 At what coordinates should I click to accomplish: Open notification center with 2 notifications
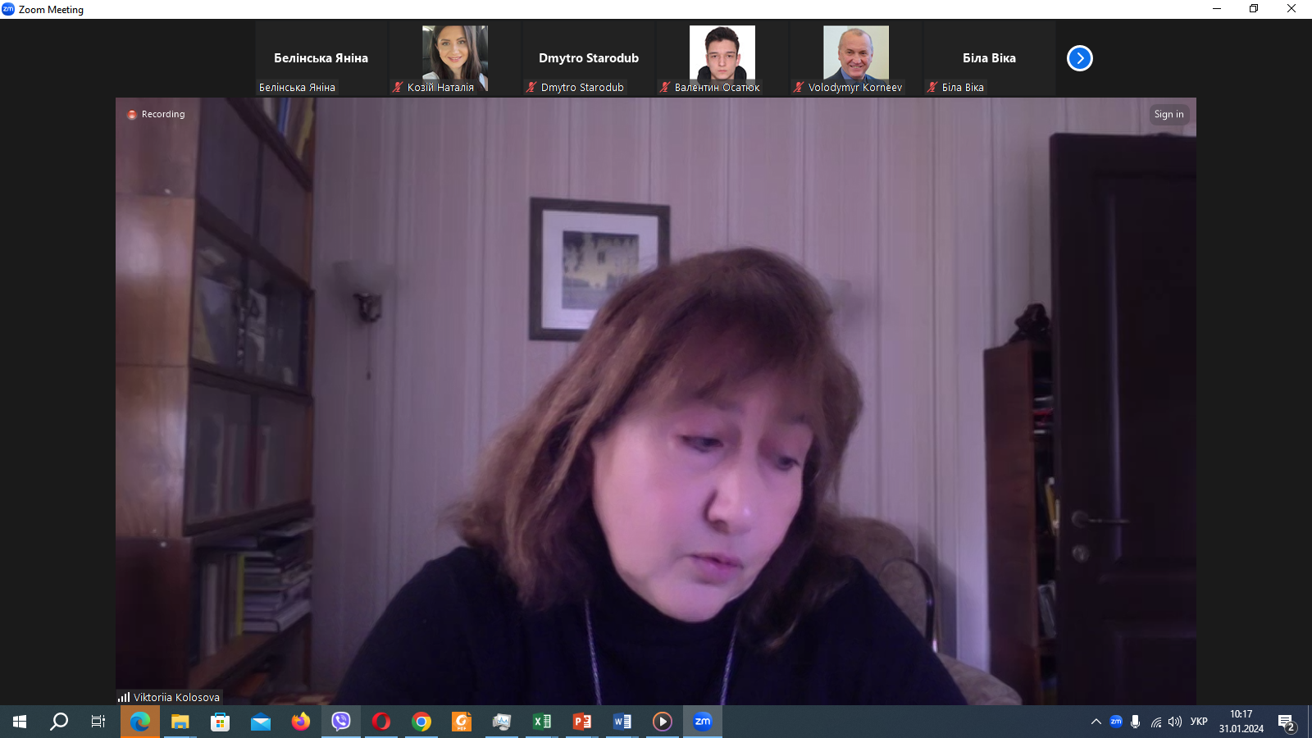coord(1287,722)
